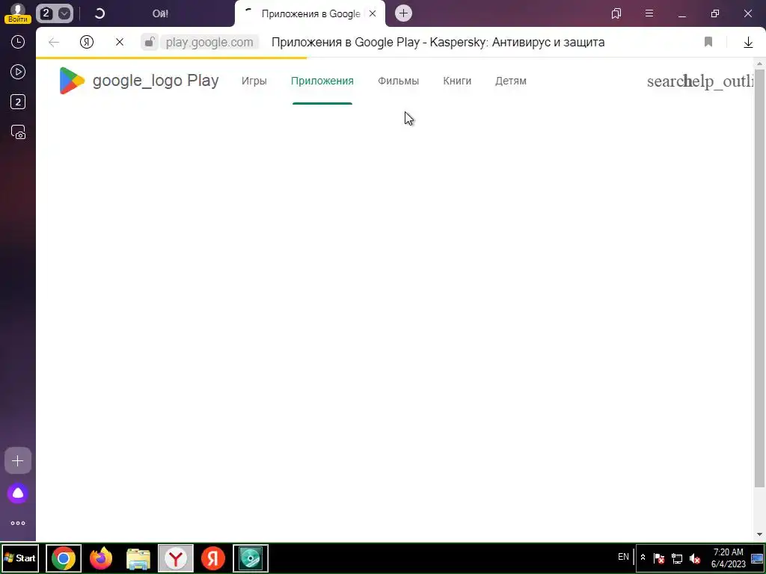
Task: Show hidden system tray icons
Action: (643, 558)
